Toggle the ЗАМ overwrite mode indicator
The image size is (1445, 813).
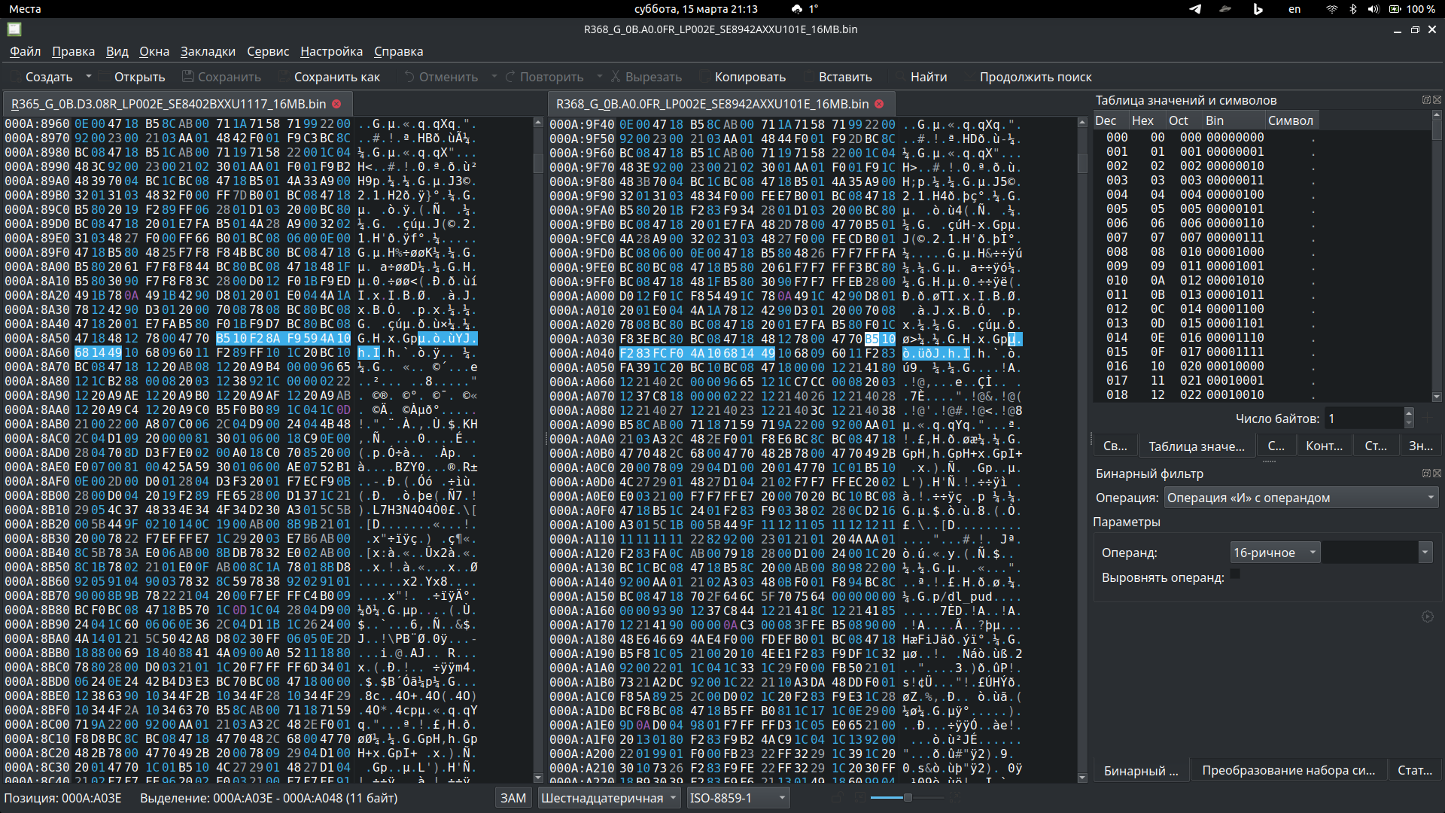pos(513,798)
